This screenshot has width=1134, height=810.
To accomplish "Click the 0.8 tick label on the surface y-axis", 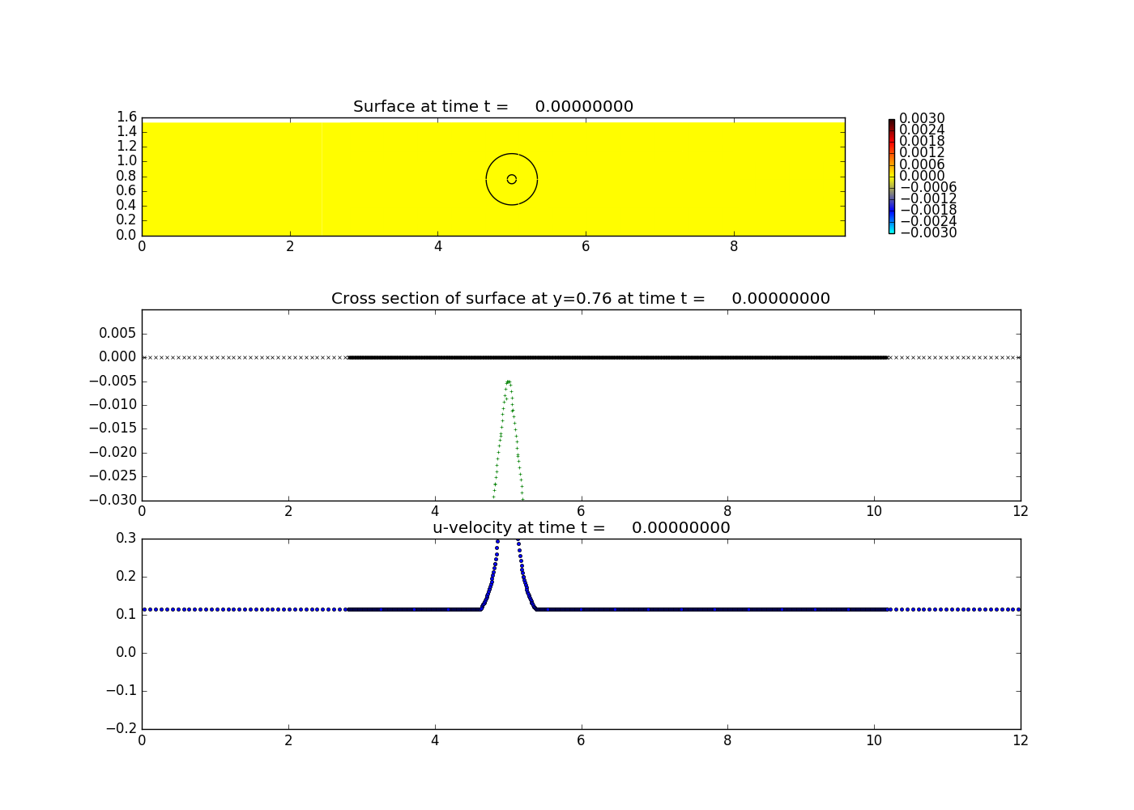I will point(127,176).
